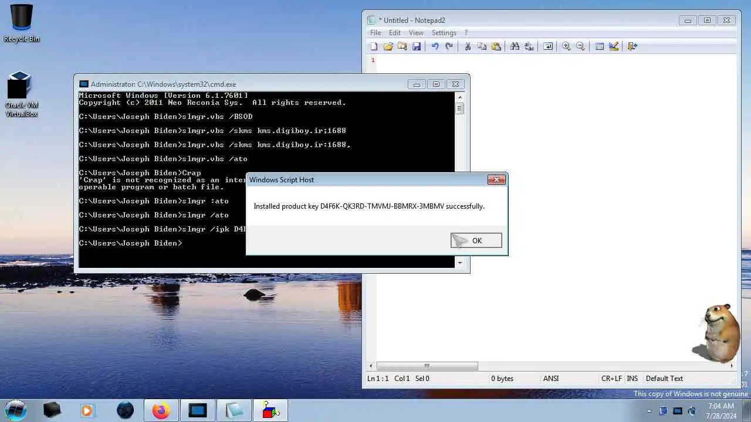Image resolution: width=751 pixels, height=422 pixels.
Task: Click the dark globe taskbar icon
Action: click(x=125, y=410)
